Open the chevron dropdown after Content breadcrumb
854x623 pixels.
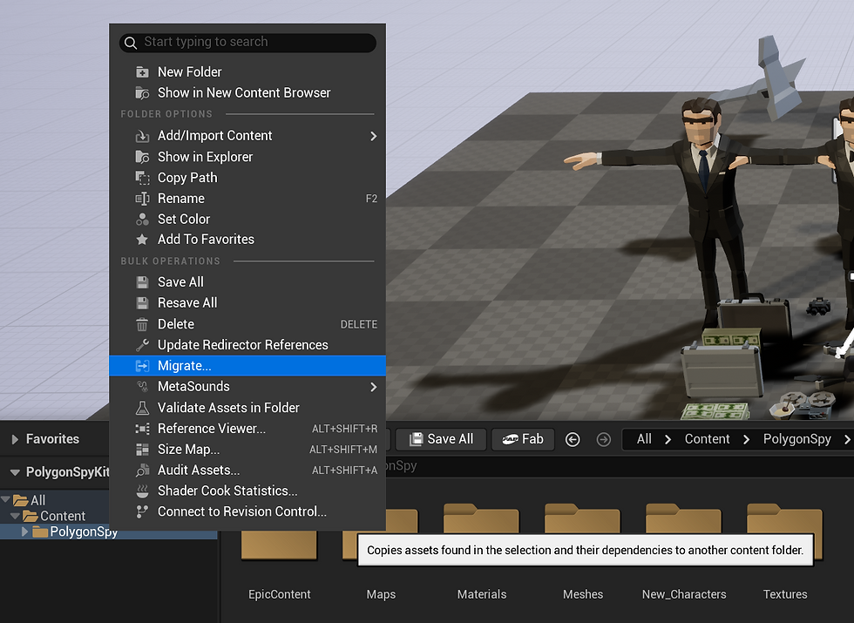point(746,439)
